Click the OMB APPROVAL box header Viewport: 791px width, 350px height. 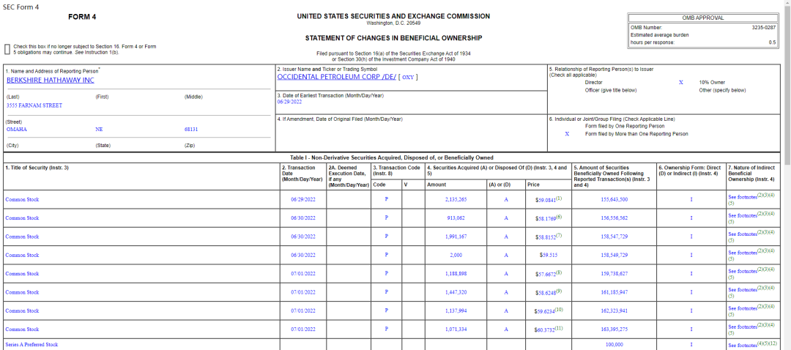coord(702,18)
